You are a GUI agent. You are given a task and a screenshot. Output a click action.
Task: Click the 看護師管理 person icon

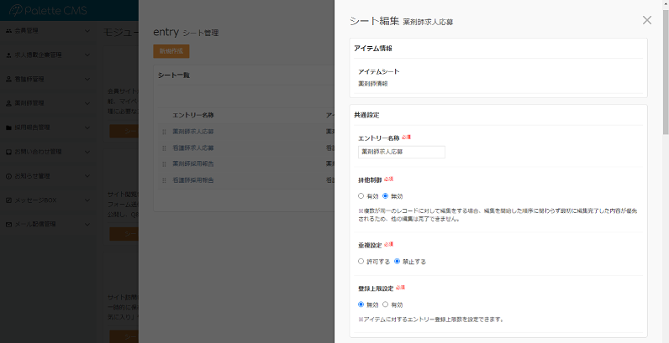(x=8, y=79)
